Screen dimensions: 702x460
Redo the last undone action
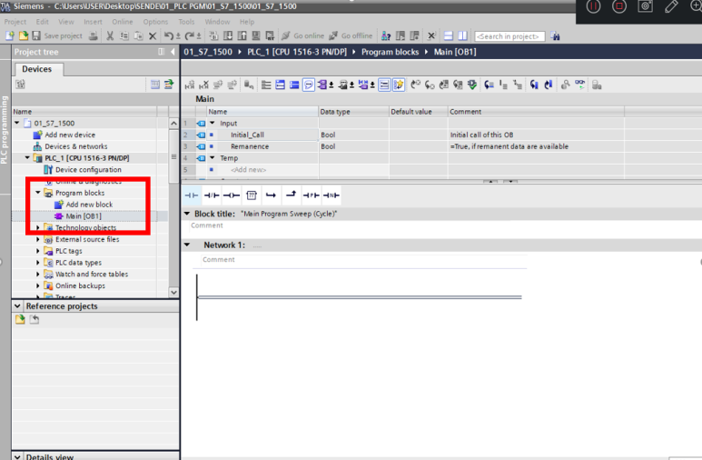[190, 35]
